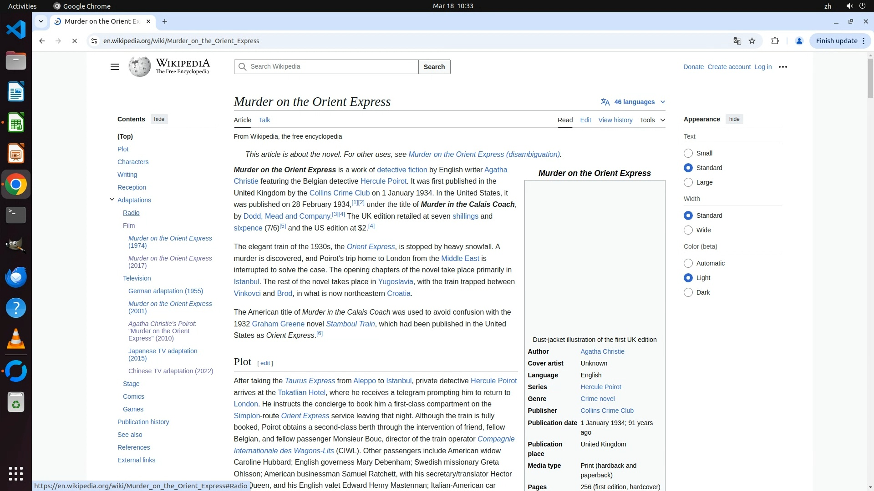Bookmark this tab with star icon
This screenshot has width=874, height=491.
752,41
